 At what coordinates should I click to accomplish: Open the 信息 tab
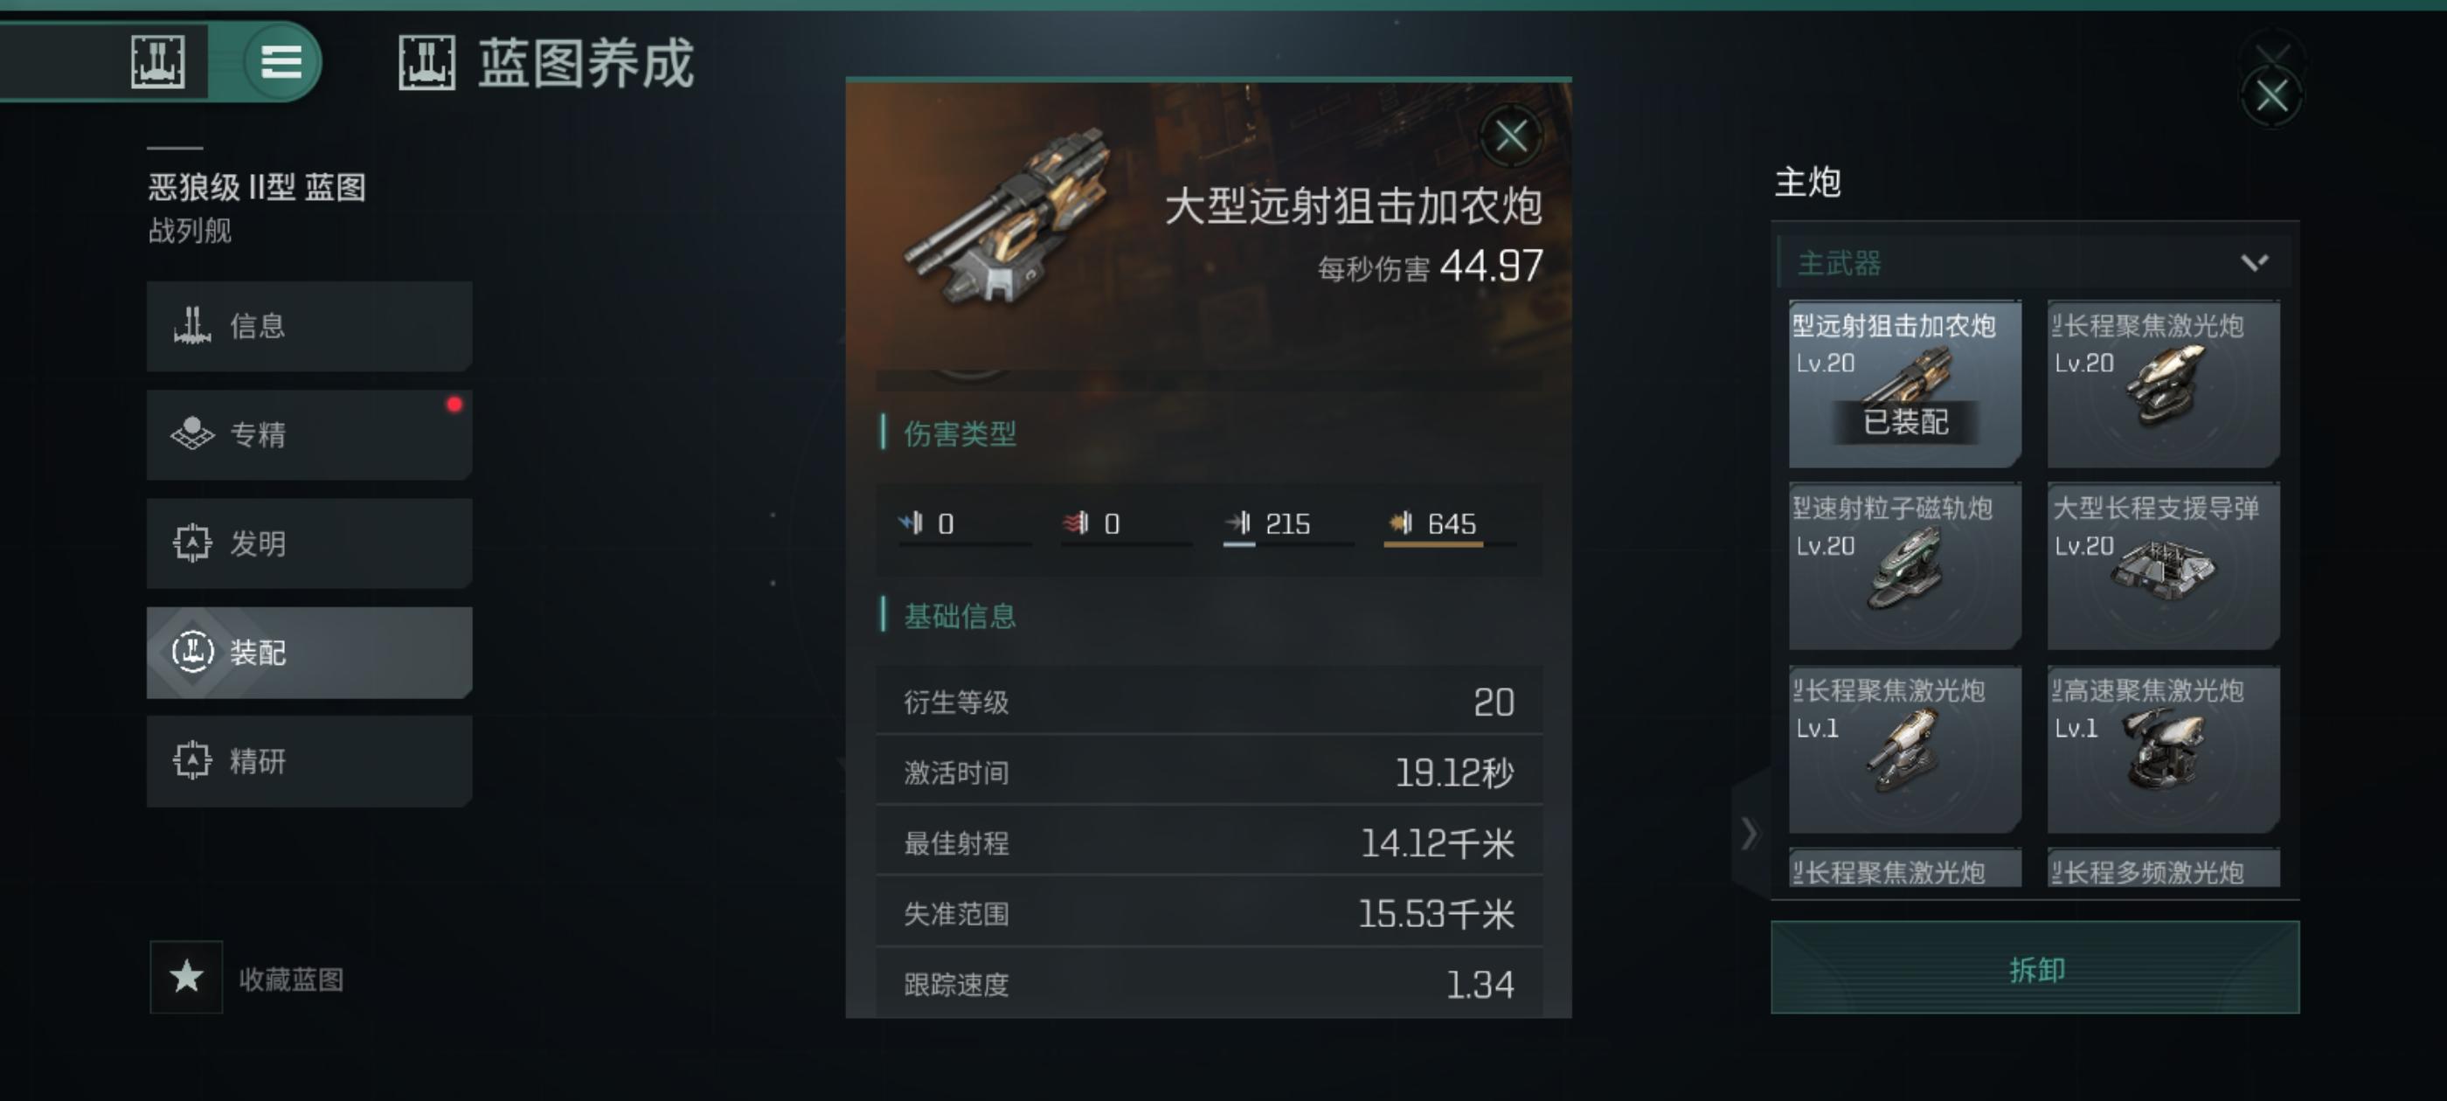pos(308,326)
